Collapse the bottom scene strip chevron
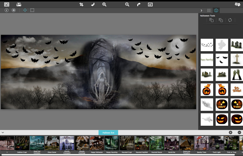 pos(3,132)
